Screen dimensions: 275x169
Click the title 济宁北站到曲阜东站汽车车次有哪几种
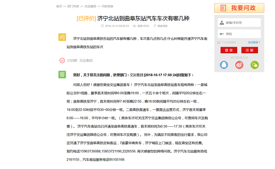[143, 18]
